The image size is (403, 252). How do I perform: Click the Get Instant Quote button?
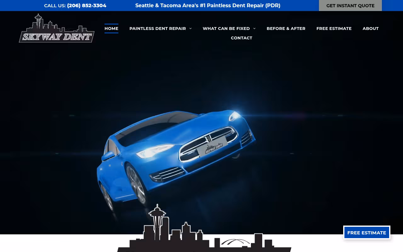click(350, 5)
